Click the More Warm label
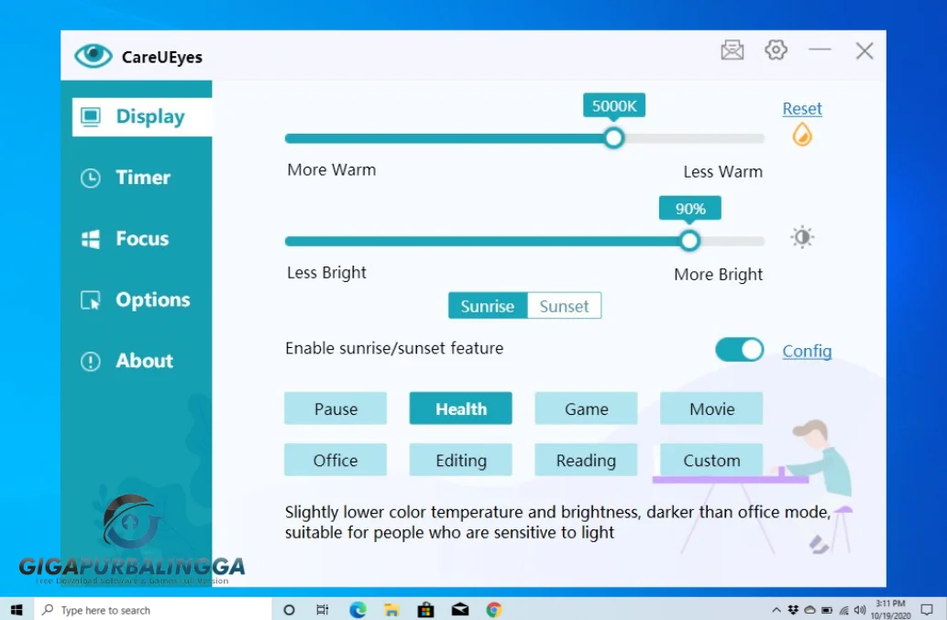 pyautogui.click(x=332, y=169)
